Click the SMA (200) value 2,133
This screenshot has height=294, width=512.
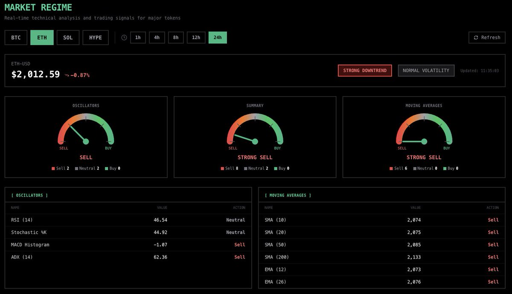(414, 257)
